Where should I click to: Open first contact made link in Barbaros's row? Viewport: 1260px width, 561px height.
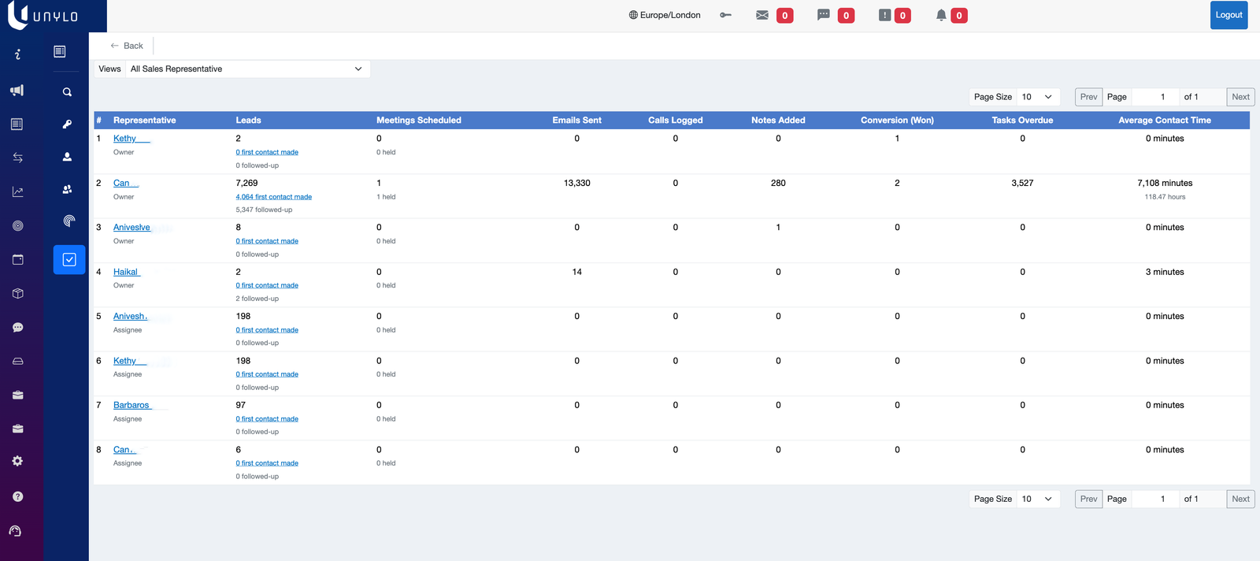tap(267, 419)
